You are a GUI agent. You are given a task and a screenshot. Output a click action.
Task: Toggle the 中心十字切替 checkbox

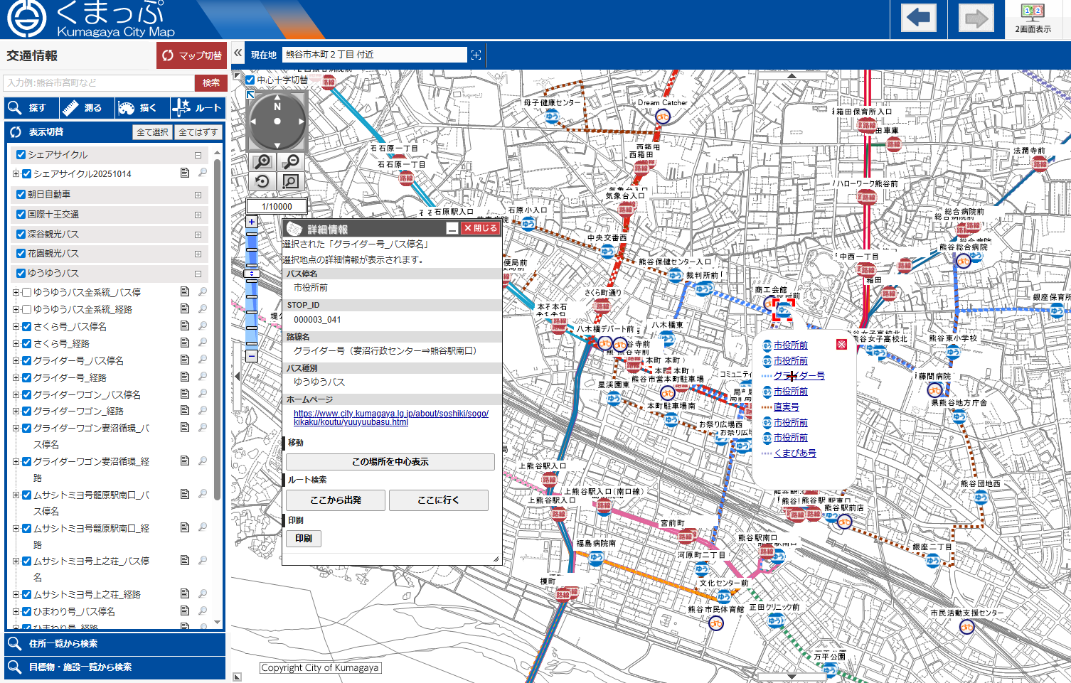(250, 80)
